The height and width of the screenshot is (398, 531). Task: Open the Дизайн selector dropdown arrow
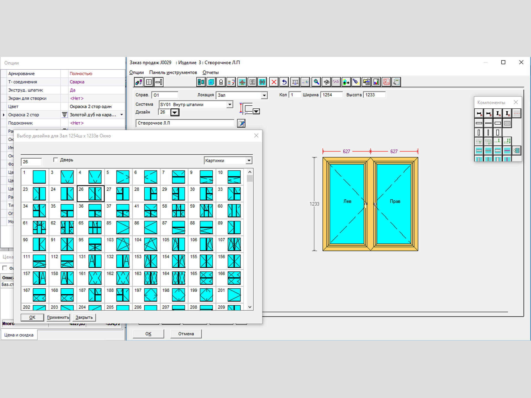(175, 112)
